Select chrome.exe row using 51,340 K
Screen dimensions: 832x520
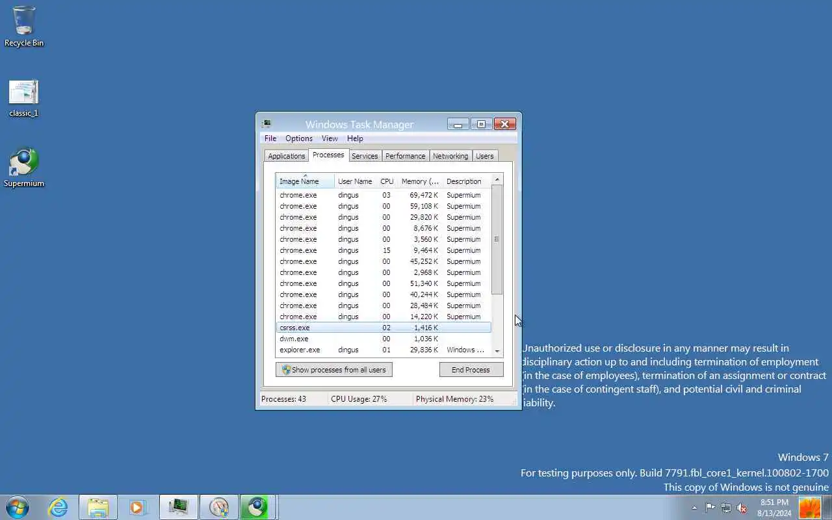pyautogui.click(x=383, y=283)
